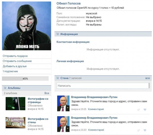Show all wall posts via 'все' link
This screenshot has height=135, width=153.
[147, 78]
